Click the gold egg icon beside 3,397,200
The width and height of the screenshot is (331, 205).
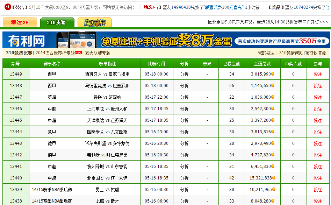(273, 120)
